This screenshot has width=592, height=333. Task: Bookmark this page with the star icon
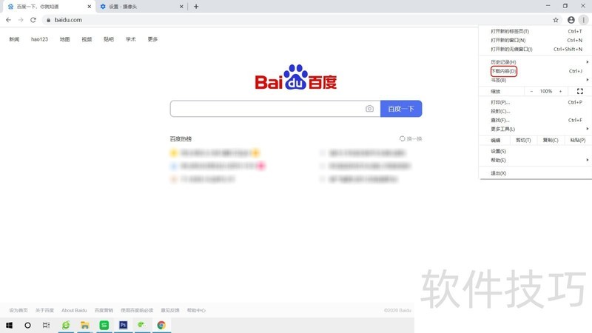556,20
